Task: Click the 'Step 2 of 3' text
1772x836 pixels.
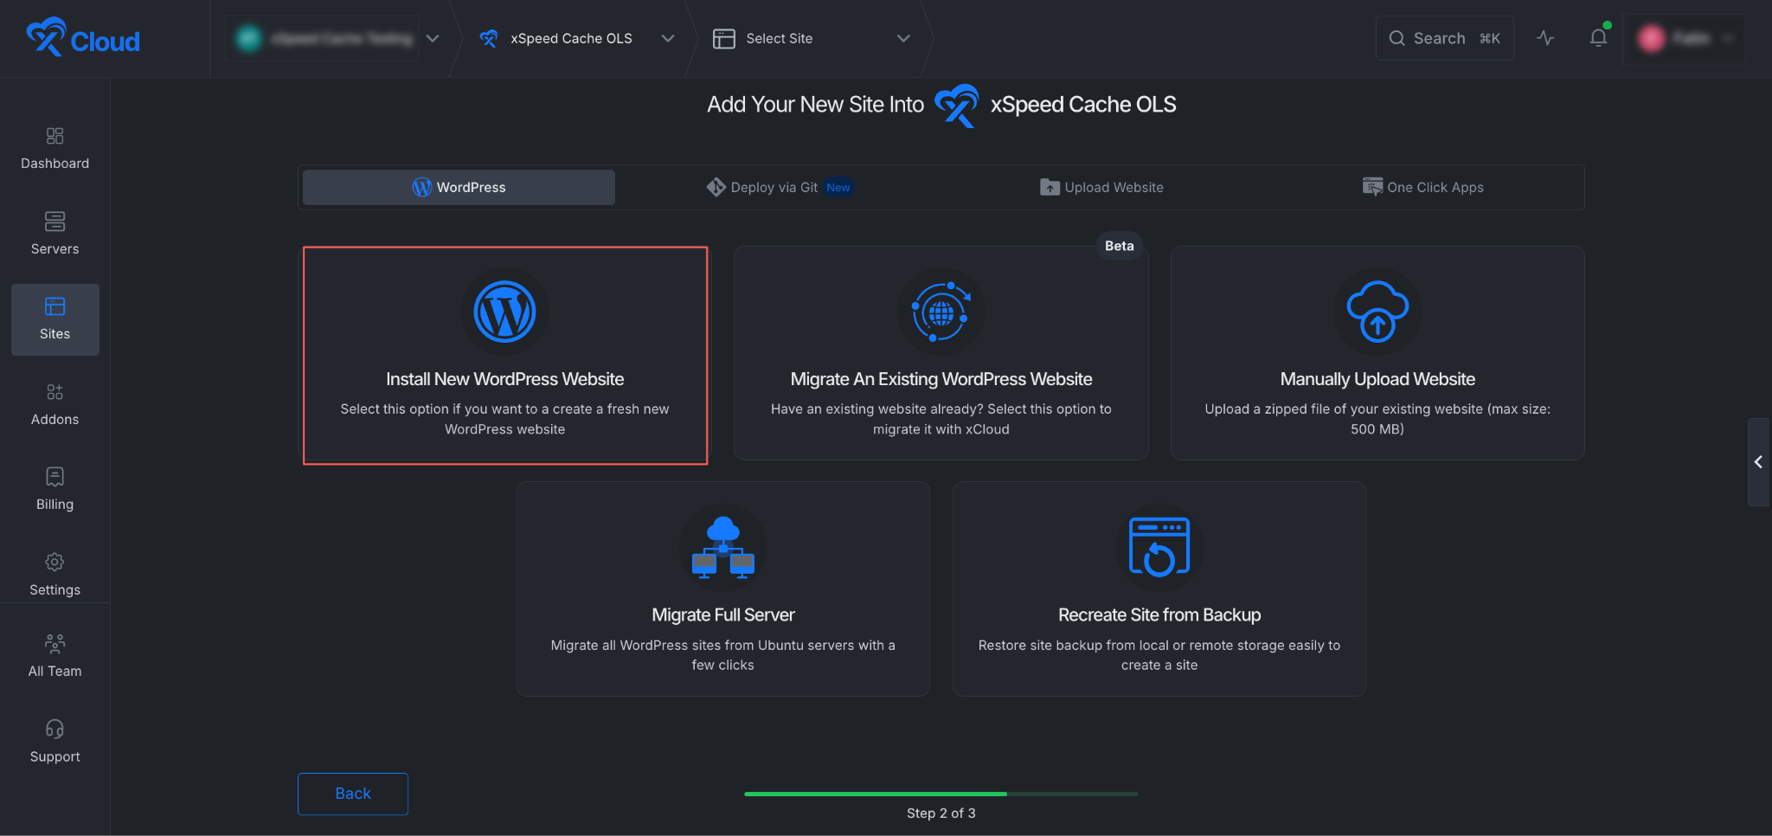Action: (x=941, y=813)
